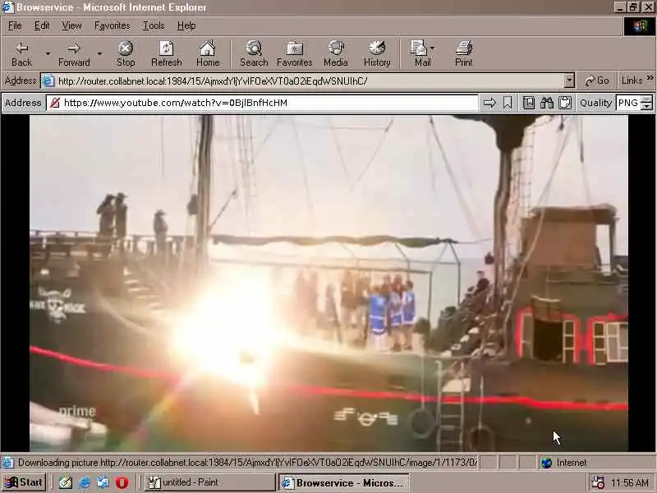This screenshot has width=657, height=493.
Task: Launch Opera from quick launch
Action: (x=122, y=482)
